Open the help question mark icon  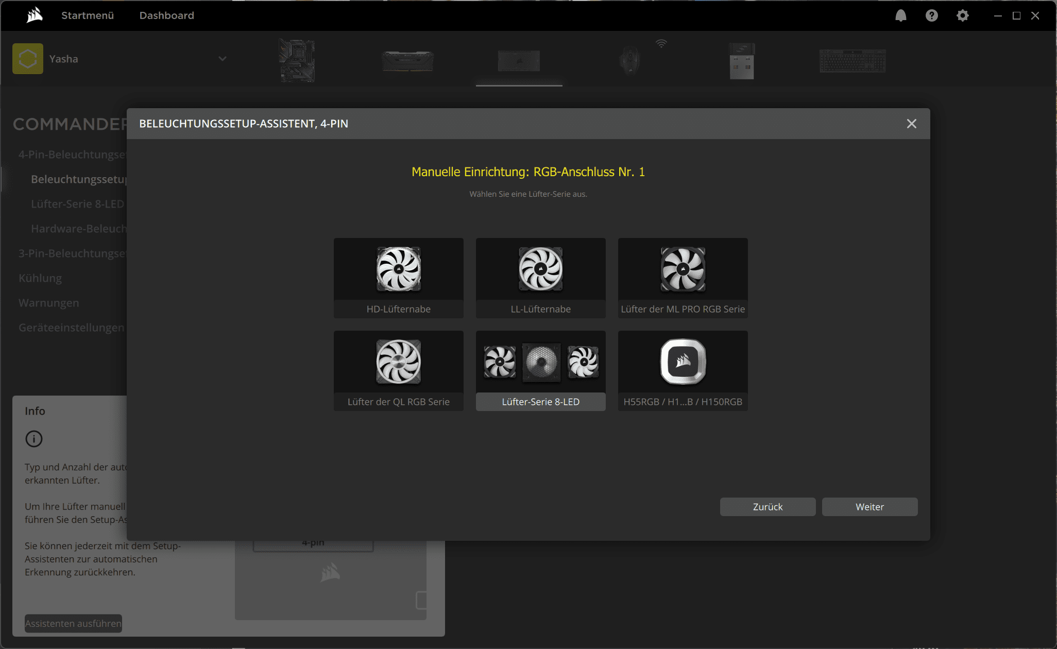931,15
